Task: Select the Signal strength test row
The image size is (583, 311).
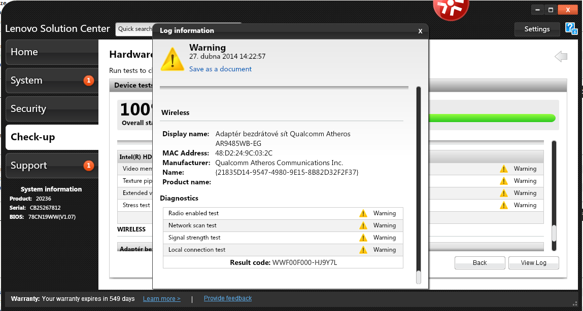Action: [283, 238]
